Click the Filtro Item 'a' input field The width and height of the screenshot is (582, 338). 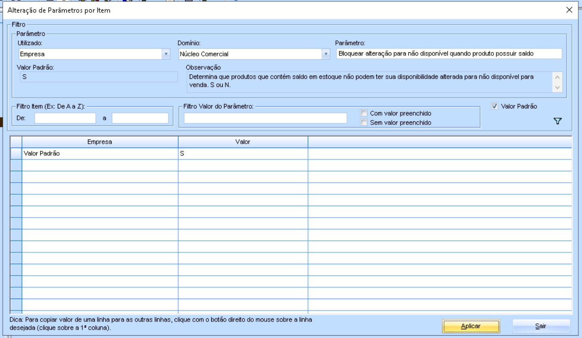click(140, 118)
